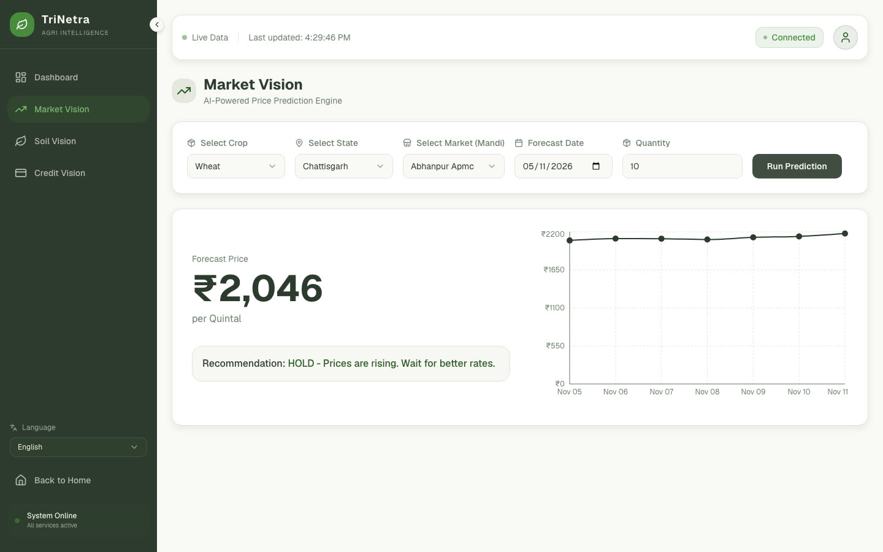Click the Credit Vision card icon
Viewport: 883px width, 552px height.
point(21,173)
